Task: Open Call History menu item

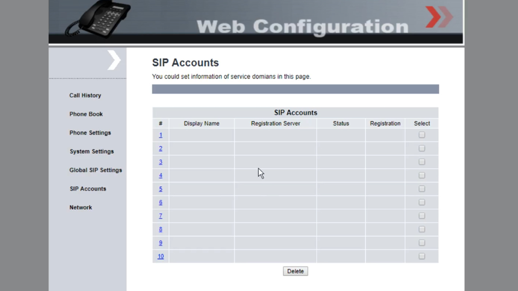Action: point(85,95)
